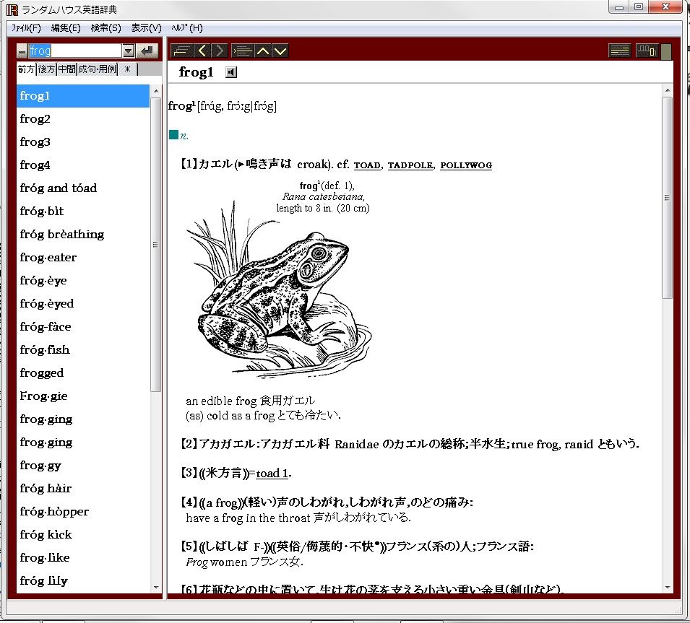Select the 前方 prefix search tab

click(x=26, y=69)
